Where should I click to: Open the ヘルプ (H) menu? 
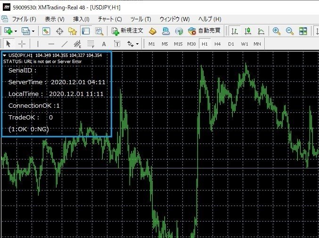[x=210, y=19]
